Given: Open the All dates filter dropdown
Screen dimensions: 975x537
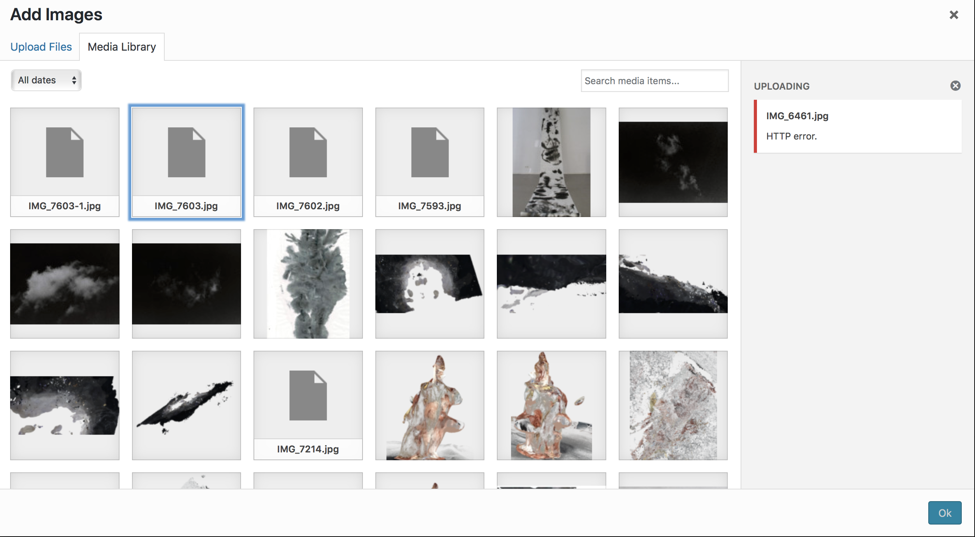Looking at the screenshot, I should coord(46,80).
